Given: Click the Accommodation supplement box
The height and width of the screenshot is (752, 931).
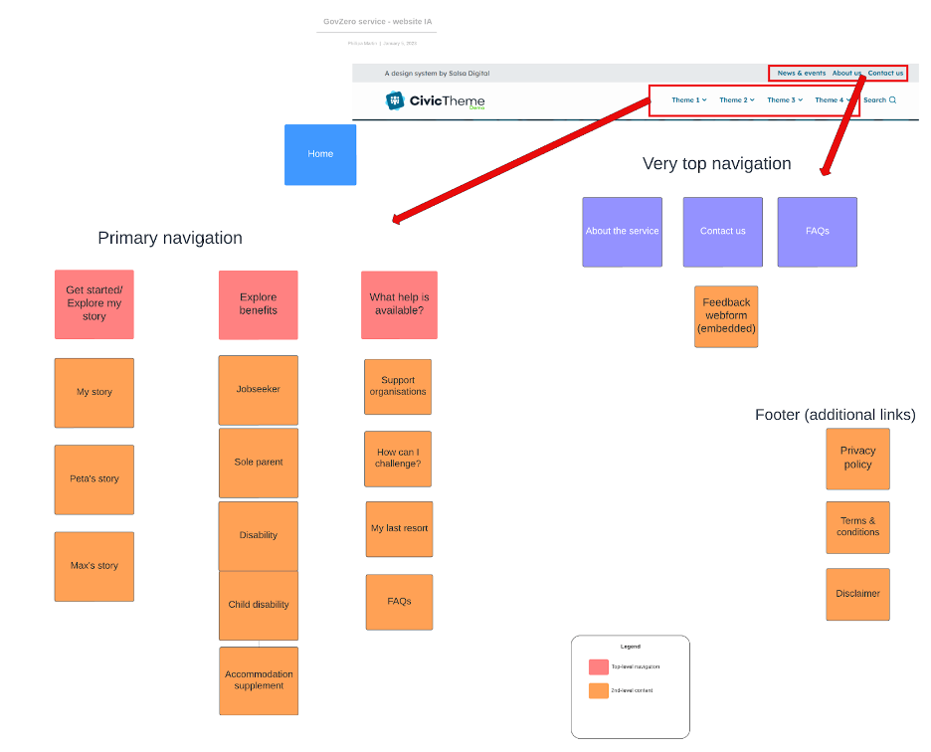Looking at the screenshot, I should (259, 680).
